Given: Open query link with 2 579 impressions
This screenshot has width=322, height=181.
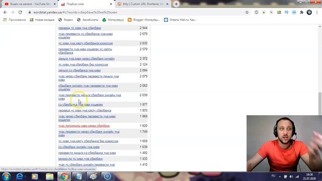Looking at the screenshot, I should coord(85,51).
